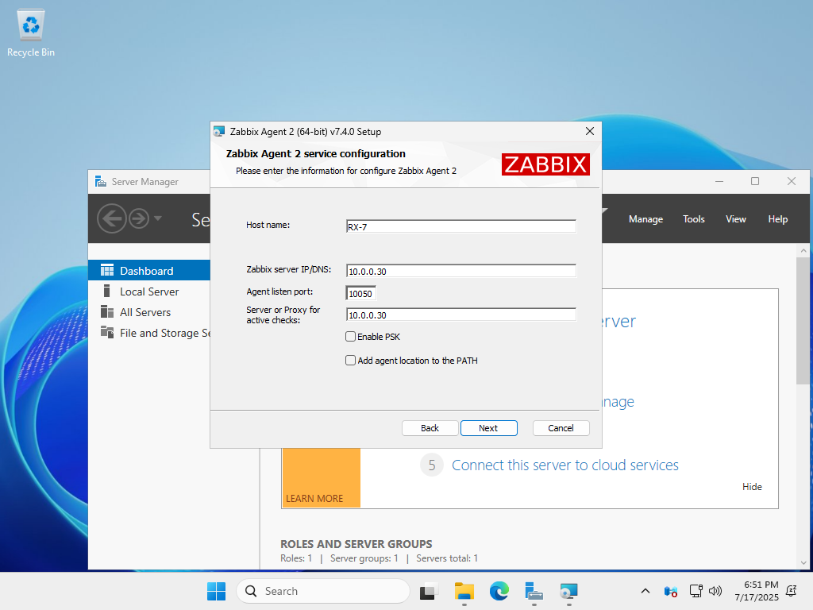
Task: Click the ZABBIX logo in the installer header
Action: click(x=545, y=164)
